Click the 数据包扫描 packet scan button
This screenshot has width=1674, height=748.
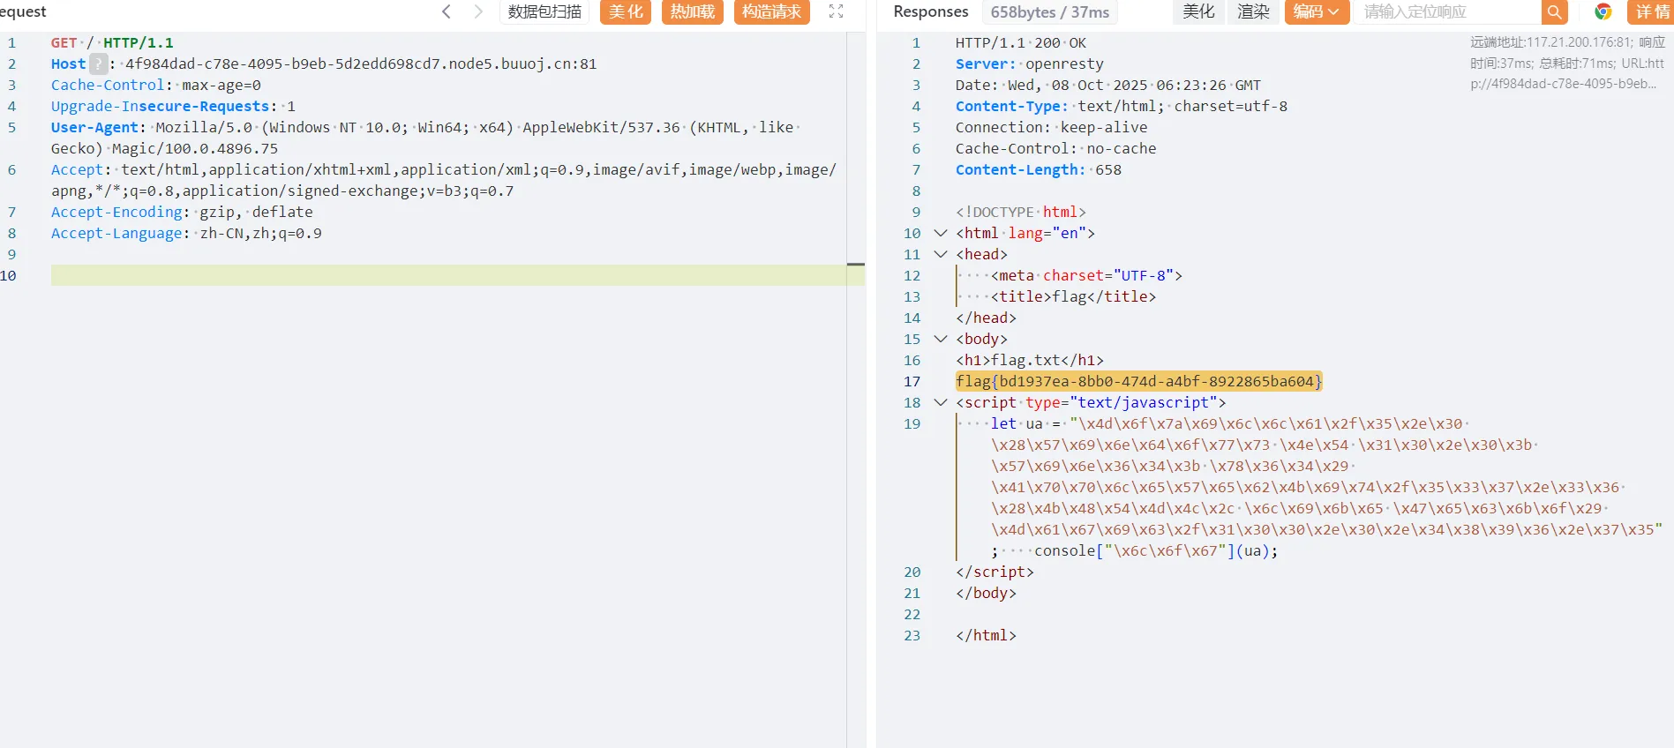click(x=544, y=12)
